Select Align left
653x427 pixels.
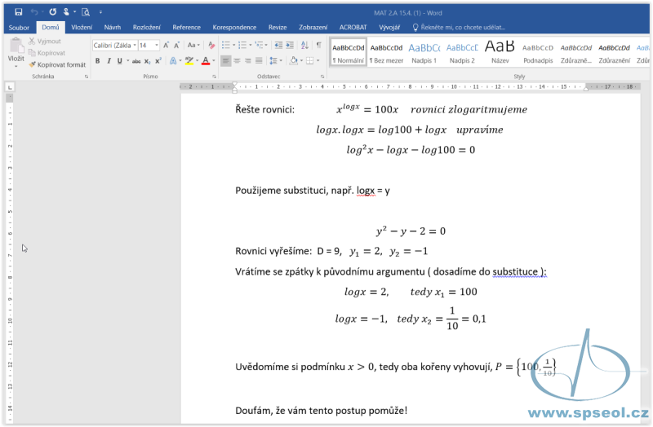[226, 60]
